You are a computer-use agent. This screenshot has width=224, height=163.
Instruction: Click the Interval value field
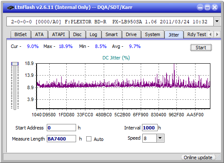tap(150, 128)
